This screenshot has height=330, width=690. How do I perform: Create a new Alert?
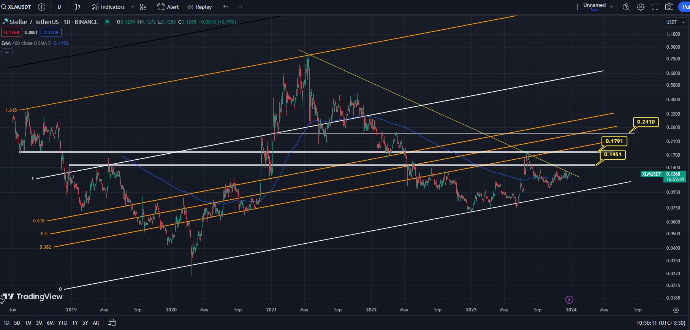tap(168, 7)
